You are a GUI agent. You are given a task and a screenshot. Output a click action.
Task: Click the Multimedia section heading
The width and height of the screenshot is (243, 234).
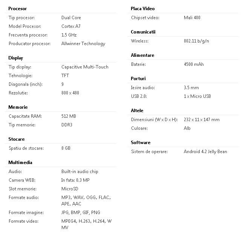tap(20, 163)
